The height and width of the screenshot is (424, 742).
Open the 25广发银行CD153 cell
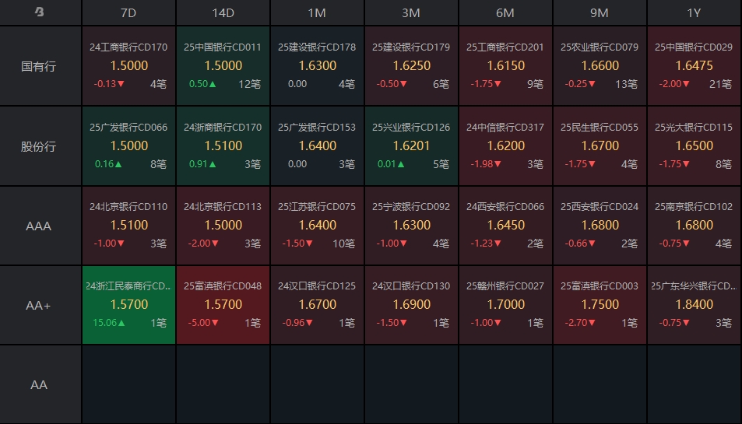(317, 146)
